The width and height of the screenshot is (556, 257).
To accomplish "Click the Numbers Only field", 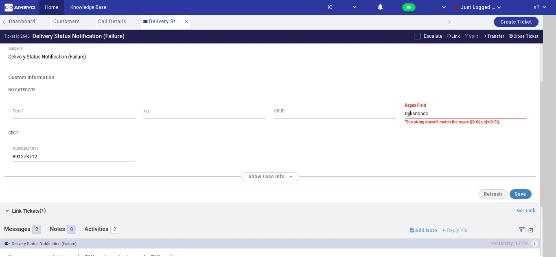I will click(x=74, y=157).
